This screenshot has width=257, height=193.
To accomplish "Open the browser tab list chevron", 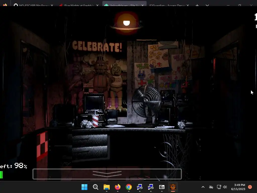I will 207,5.
